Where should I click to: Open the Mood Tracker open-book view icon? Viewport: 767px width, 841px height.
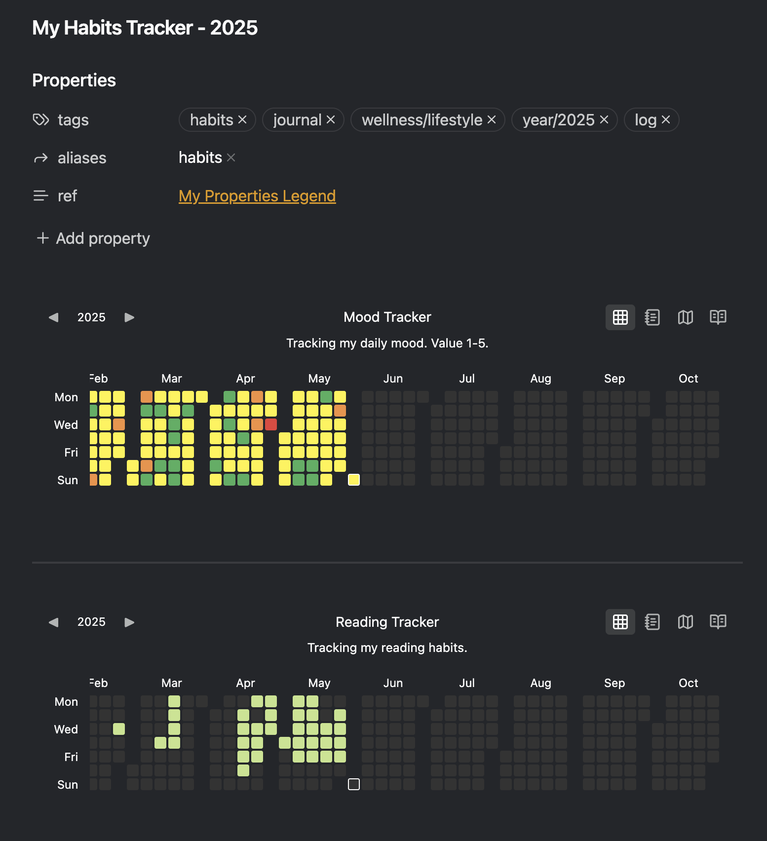click(x=718, y=317)
